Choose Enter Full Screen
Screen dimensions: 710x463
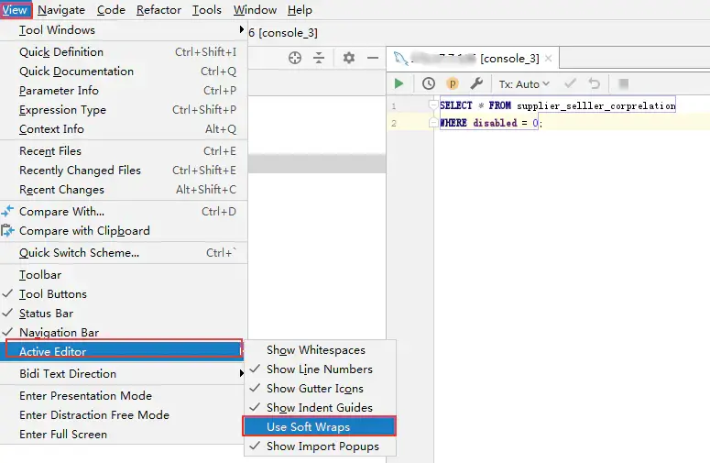coord(123,434)
